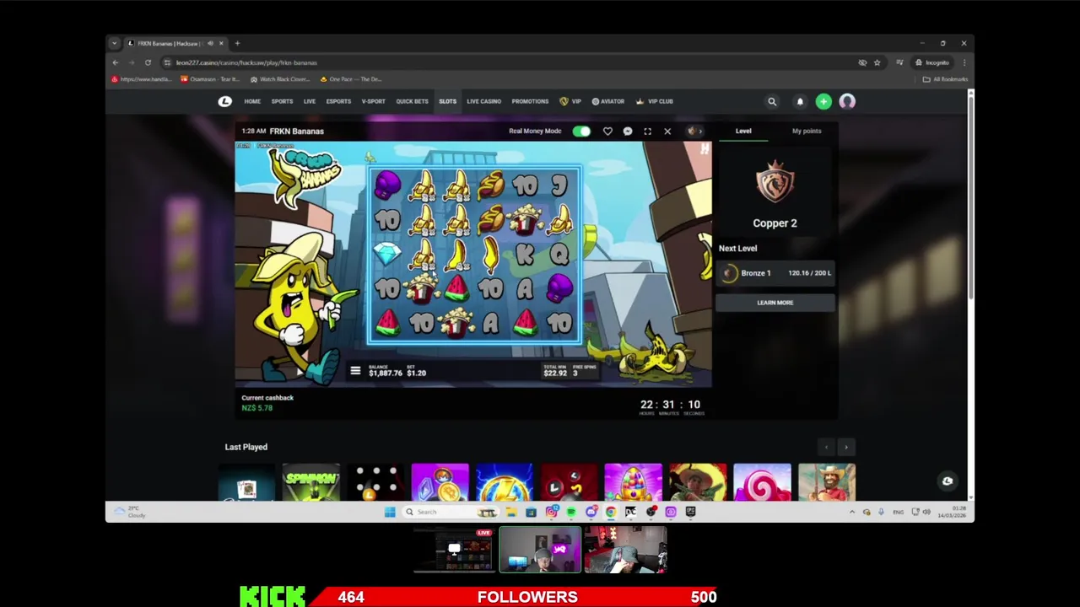The height and width of the screenshot is (607, 1080).
Task: Show previous Last Played games arrow
Action: click(x=826, y=448)
